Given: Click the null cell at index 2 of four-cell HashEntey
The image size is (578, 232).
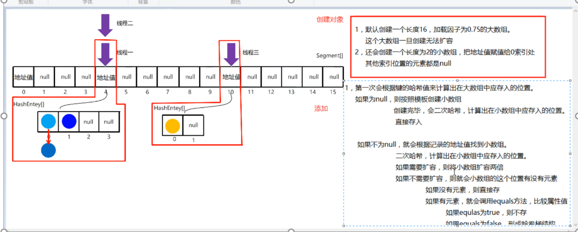Looking at the screenshot, I should click(x=89, y=122).
